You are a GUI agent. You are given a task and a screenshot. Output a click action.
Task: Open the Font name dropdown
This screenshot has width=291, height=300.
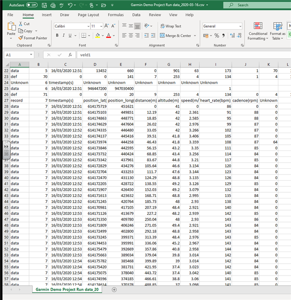87,26
